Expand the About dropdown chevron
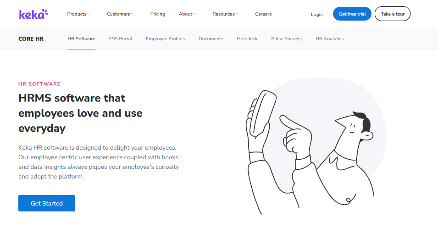Viewport: 438px width, 238px height. pyautogui.click(x=194, y=14)
